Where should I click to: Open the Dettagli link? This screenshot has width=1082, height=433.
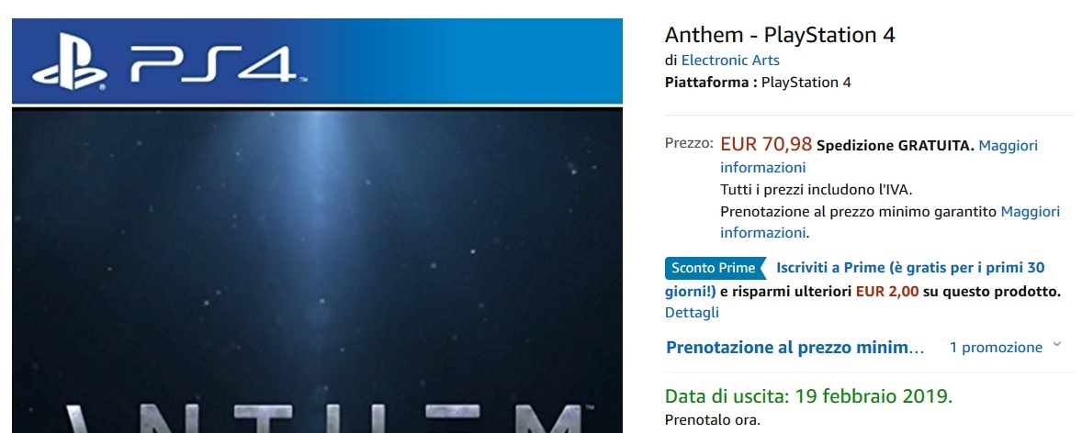click(692, 312)
